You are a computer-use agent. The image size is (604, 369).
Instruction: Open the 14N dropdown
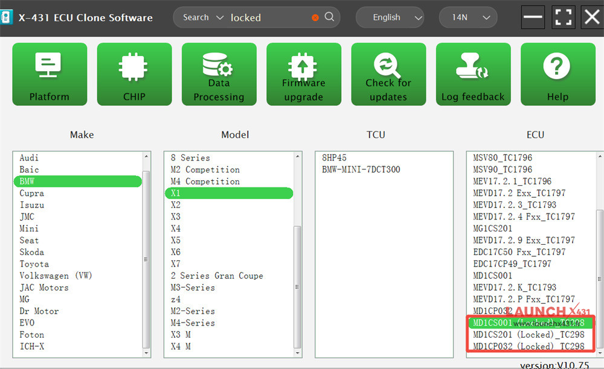(468, 17)
